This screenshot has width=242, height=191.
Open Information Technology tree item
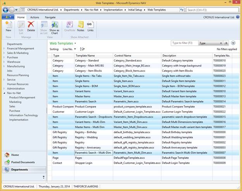coord(23,115)
